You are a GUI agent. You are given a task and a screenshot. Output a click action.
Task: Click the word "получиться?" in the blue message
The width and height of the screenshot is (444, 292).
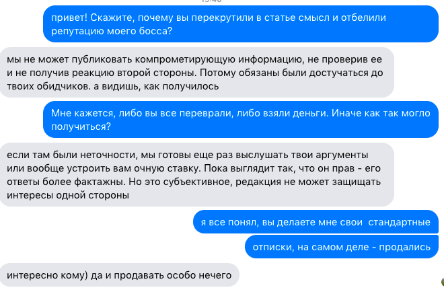[x=82, y=126]
